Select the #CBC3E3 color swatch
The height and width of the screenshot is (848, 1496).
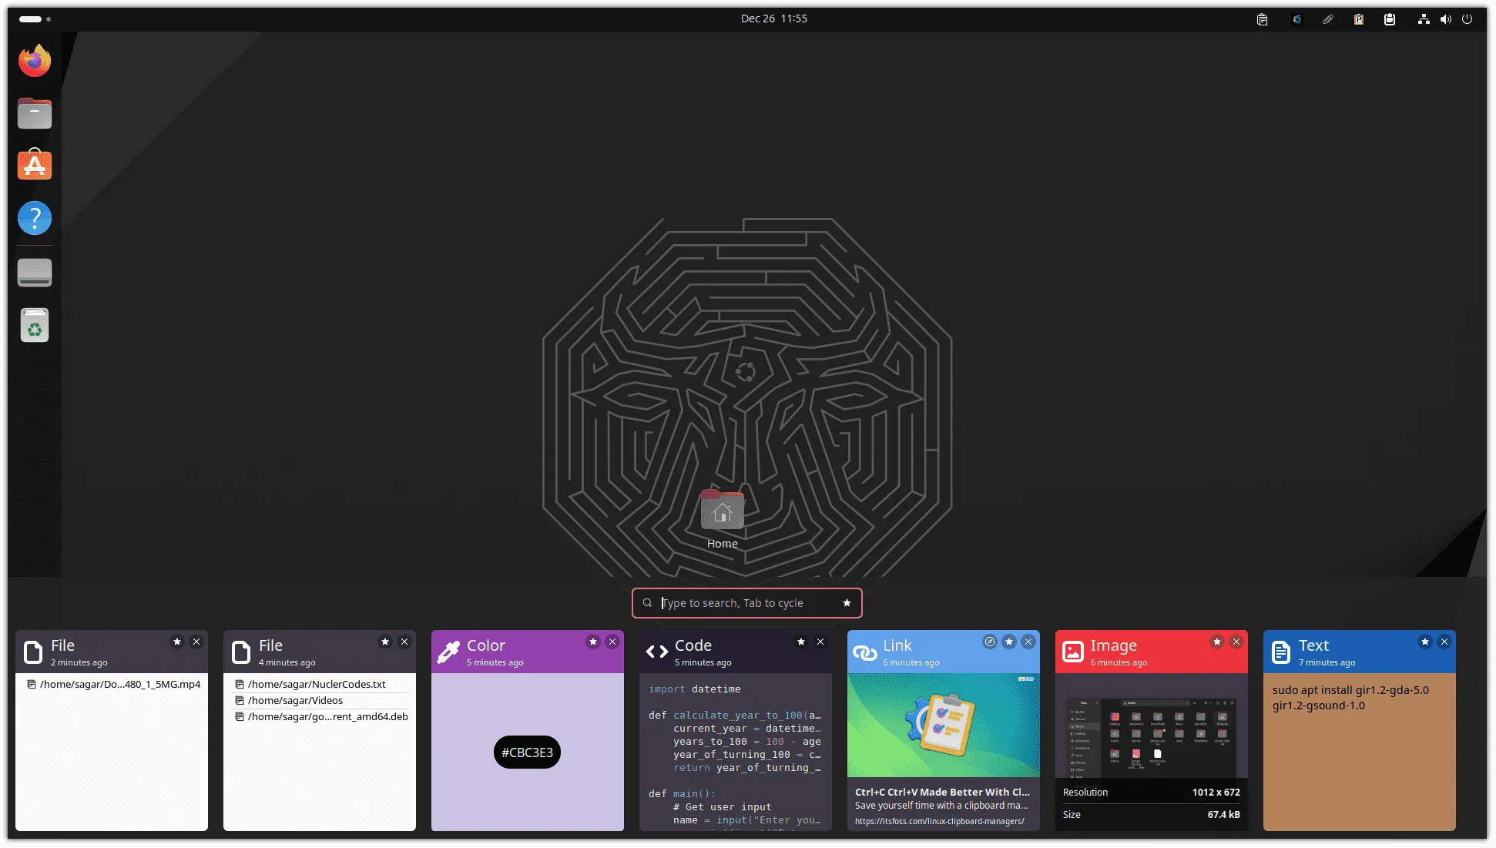point(527,752)
